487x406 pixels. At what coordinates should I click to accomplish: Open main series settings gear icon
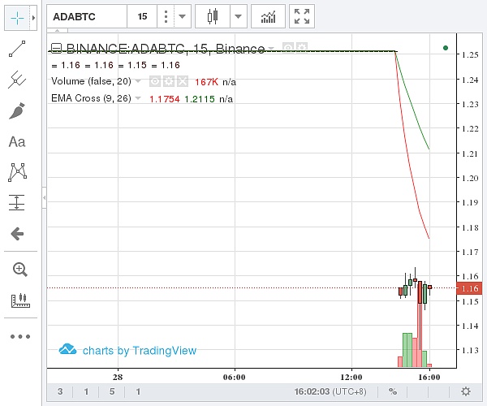pyautogui.click(x=302, y=48)
